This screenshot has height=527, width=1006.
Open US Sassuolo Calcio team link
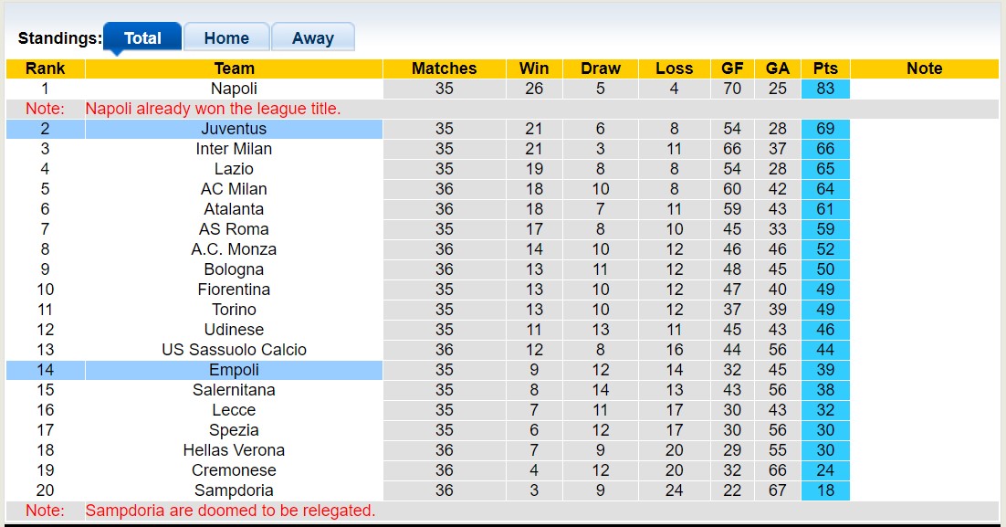pos(234,350)
